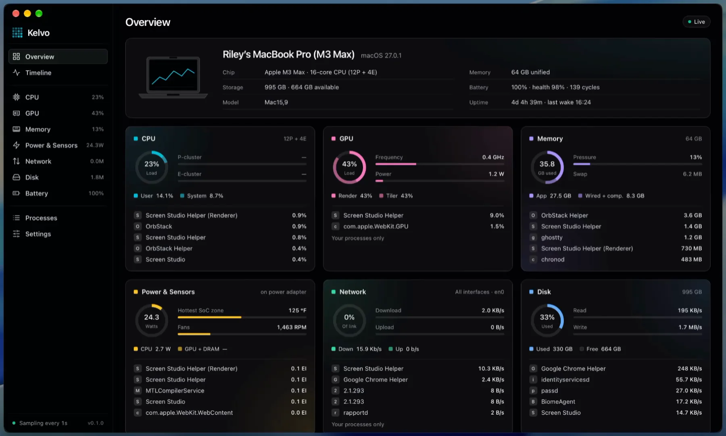
Task: Click the identityservicesd process icon
Action: [533, 379]
